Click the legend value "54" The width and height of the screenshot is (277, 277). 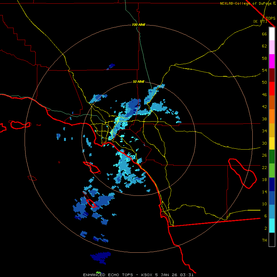(264, 70)
